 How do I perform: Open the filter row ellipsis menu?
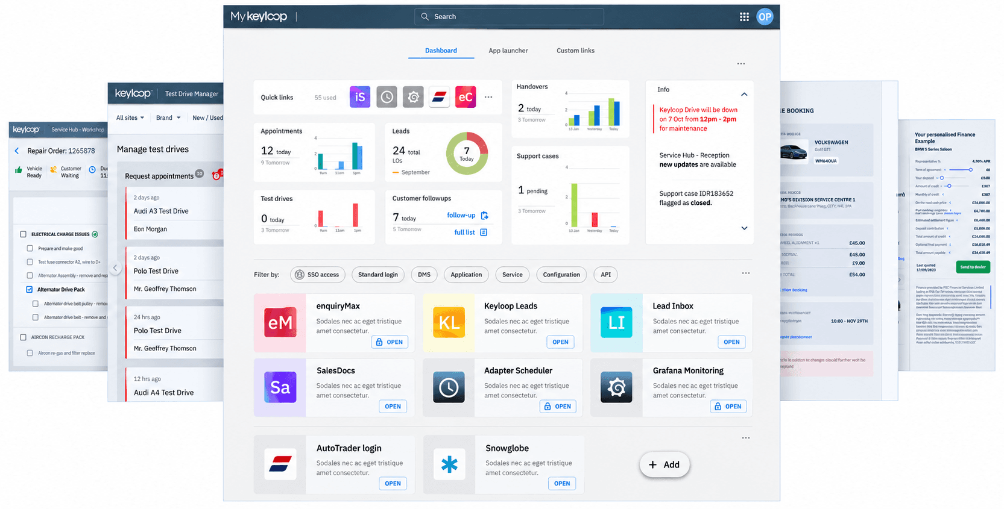pyautogui.click(x=746, y=273)
